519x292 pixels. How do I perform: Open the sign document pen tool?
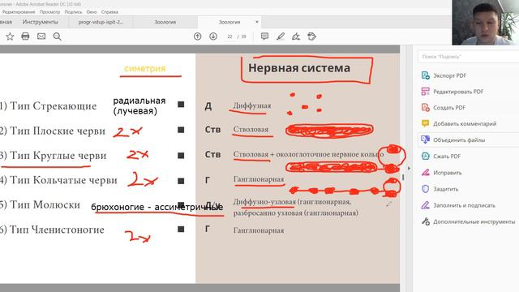pos(296,36)
